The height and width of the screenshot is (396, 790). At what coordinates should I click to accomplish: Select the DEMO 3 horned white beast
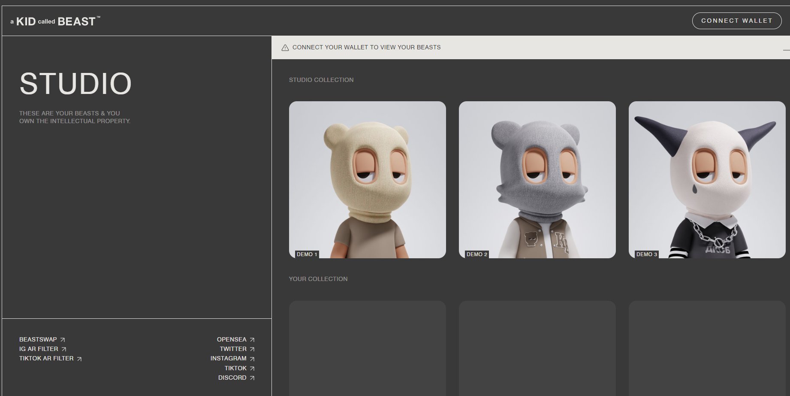tap(707, 180)
